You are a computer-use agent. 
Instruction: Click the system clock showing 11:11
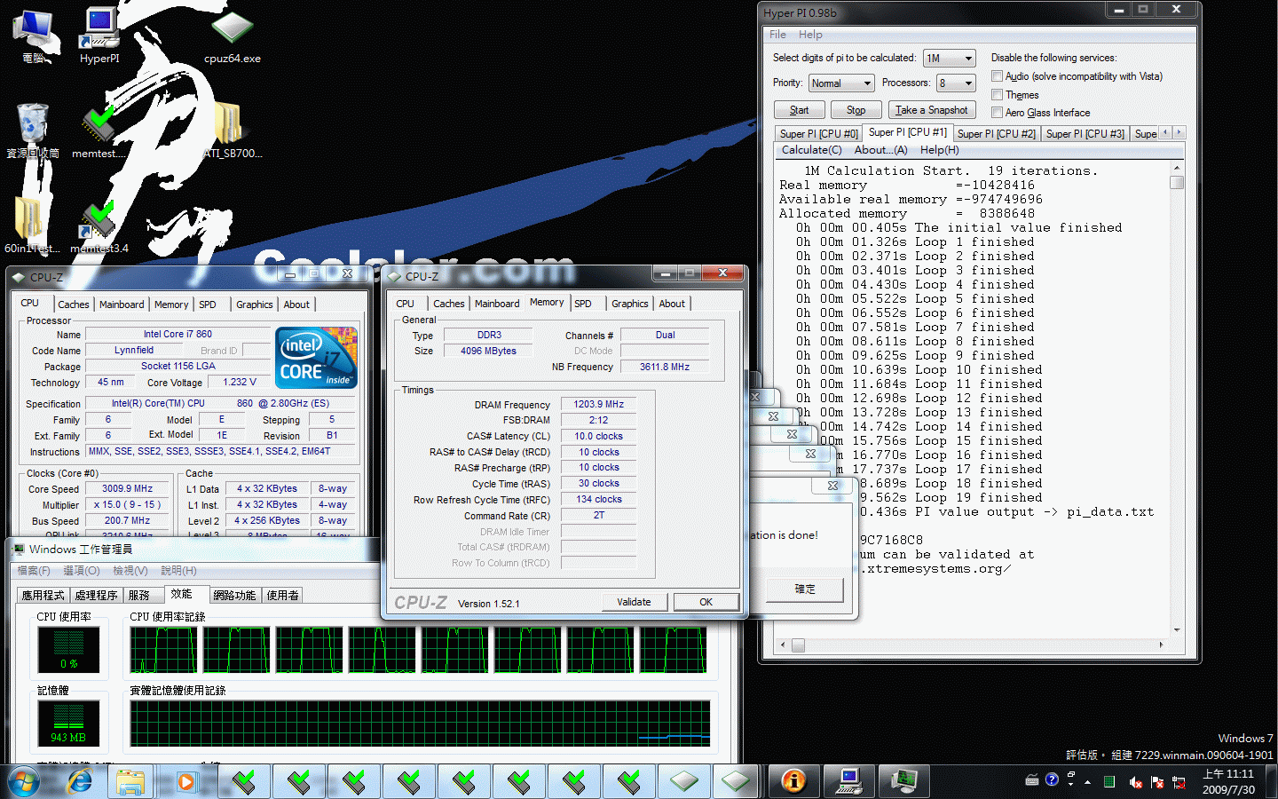(1228, 781)
